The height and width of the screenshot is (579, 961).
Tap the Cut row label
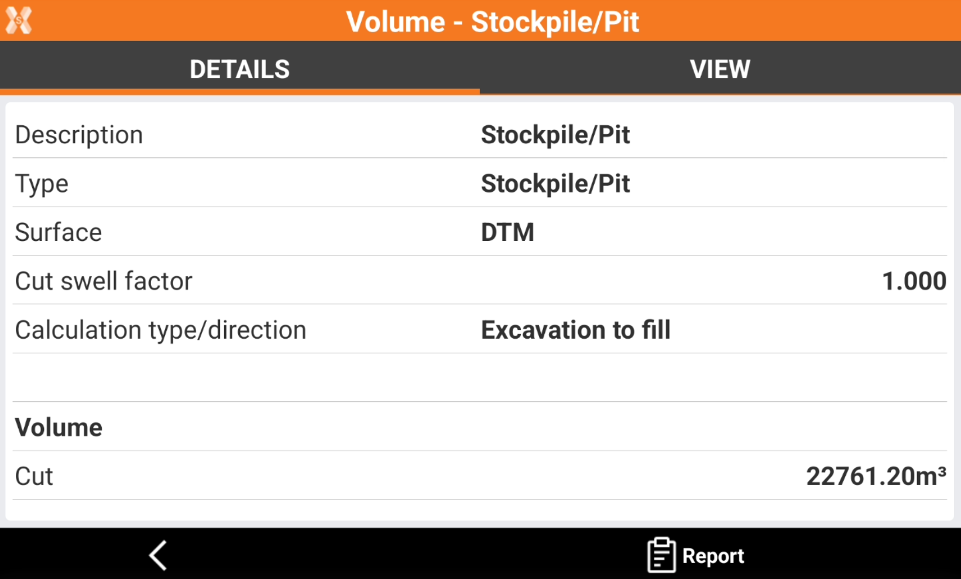[34, 476]
